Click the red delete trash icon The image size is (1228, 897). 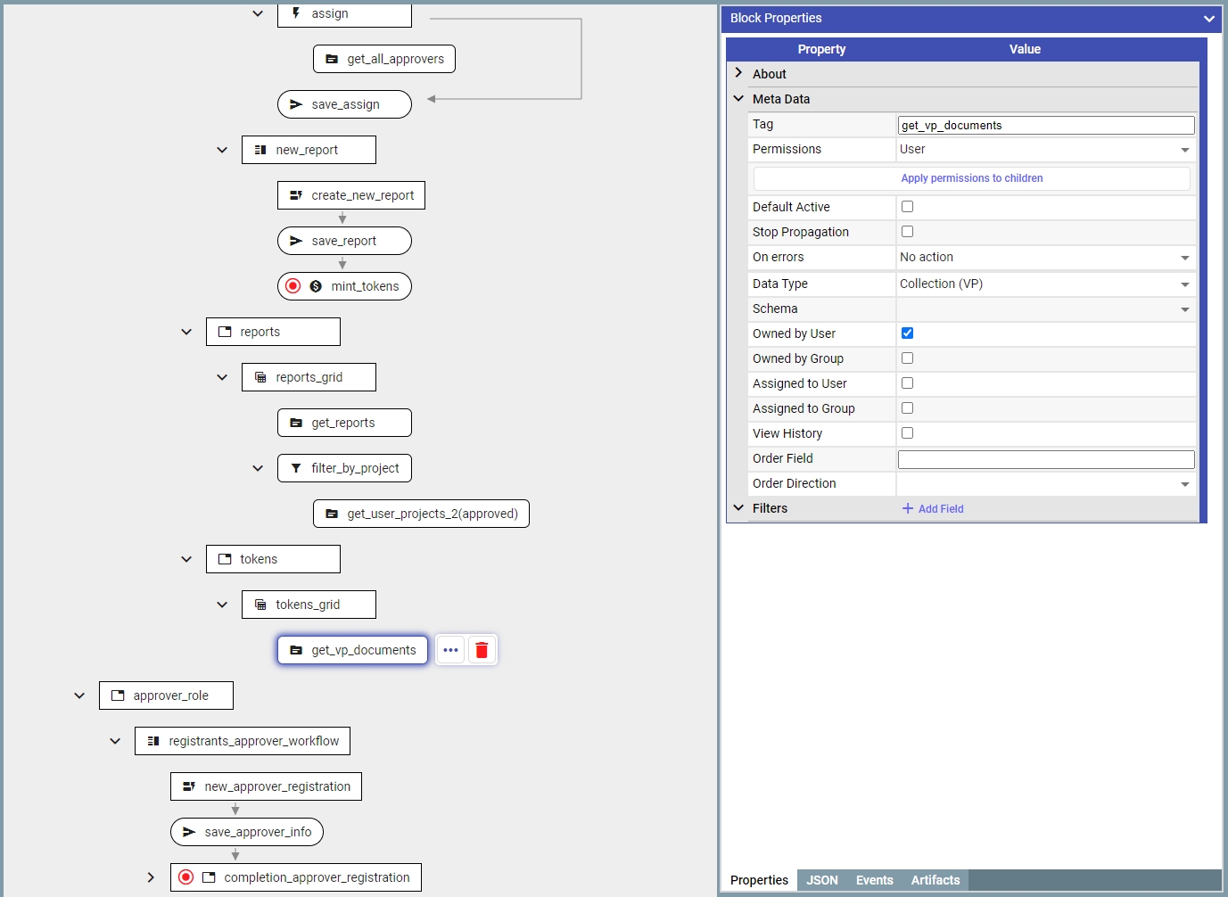(x=482, y=650)
